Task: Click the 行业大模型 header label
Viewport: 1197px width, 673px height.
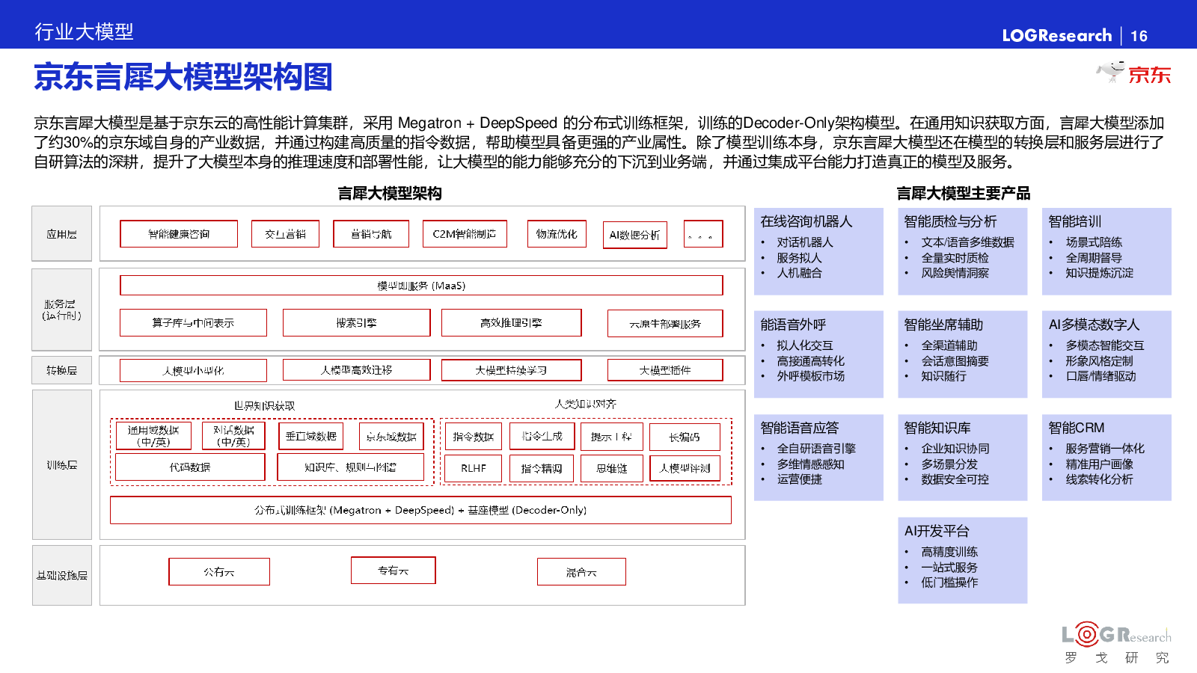Action: coord(84,31)
